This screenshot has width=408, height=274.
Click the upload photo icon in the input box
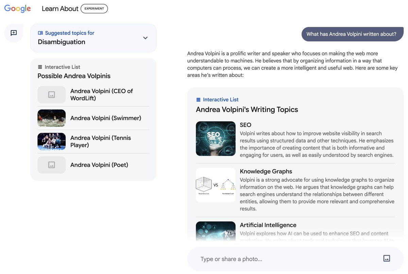click(x=387, y=258)
